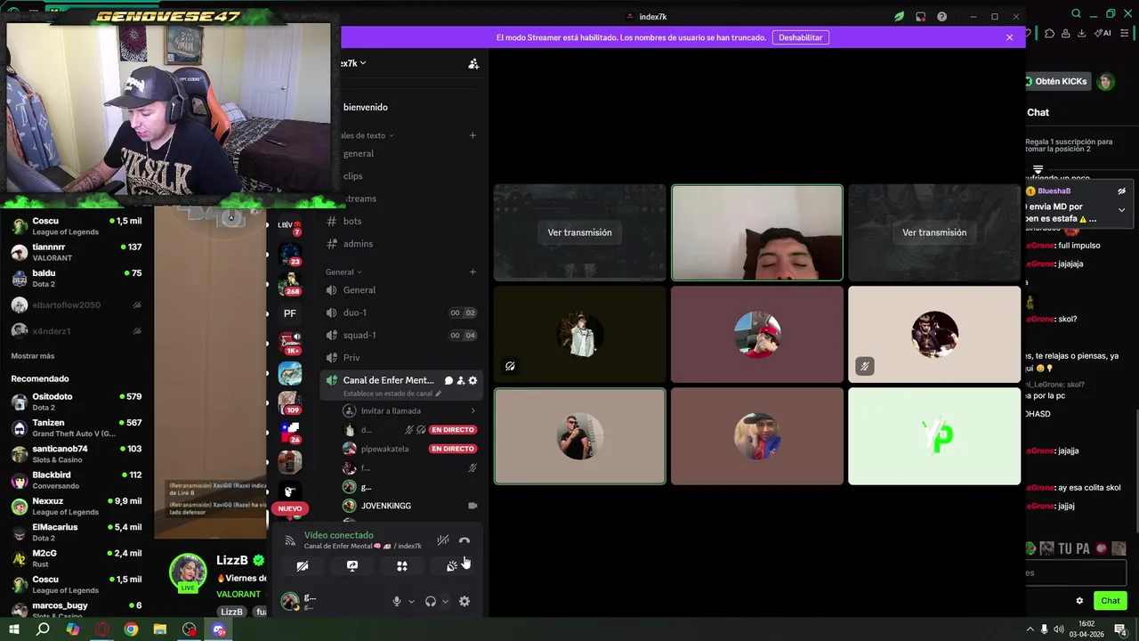The image size is (1139, 641).
Task: Mute the Discord microphone
Action: (x=397, y=601)
